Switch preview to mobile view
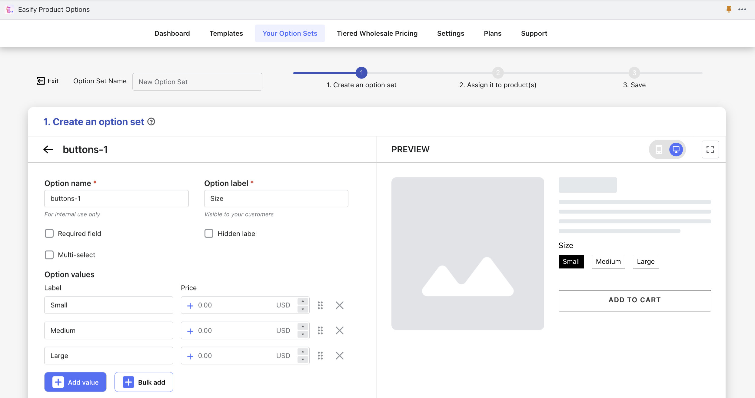755x398 pixels. [x=659, y=149]
